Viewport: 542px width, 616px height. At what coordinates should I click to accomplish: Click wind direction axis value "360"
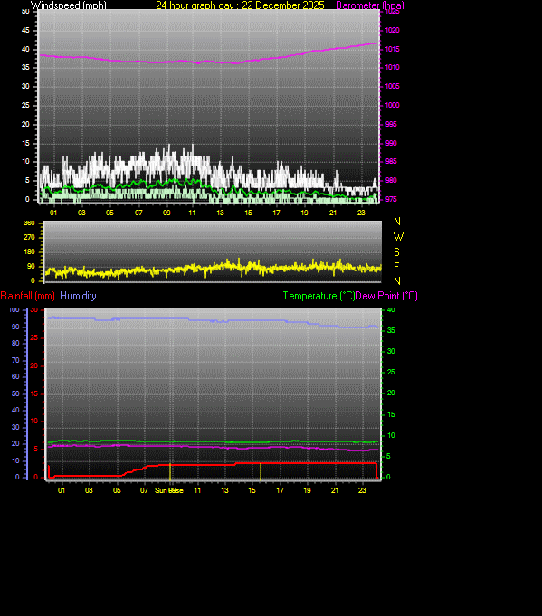29,223
